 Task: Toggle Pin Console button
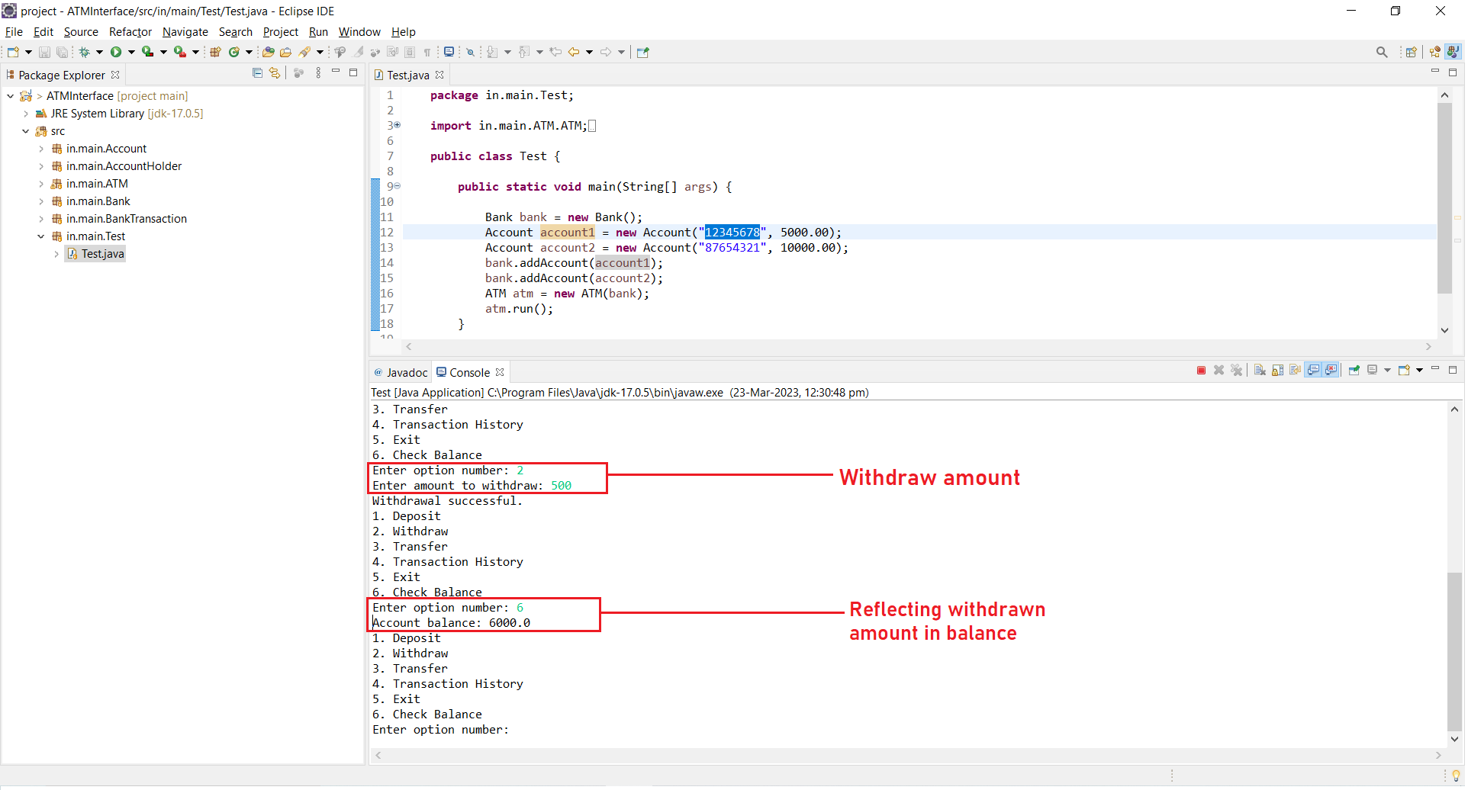[1354, 371]
